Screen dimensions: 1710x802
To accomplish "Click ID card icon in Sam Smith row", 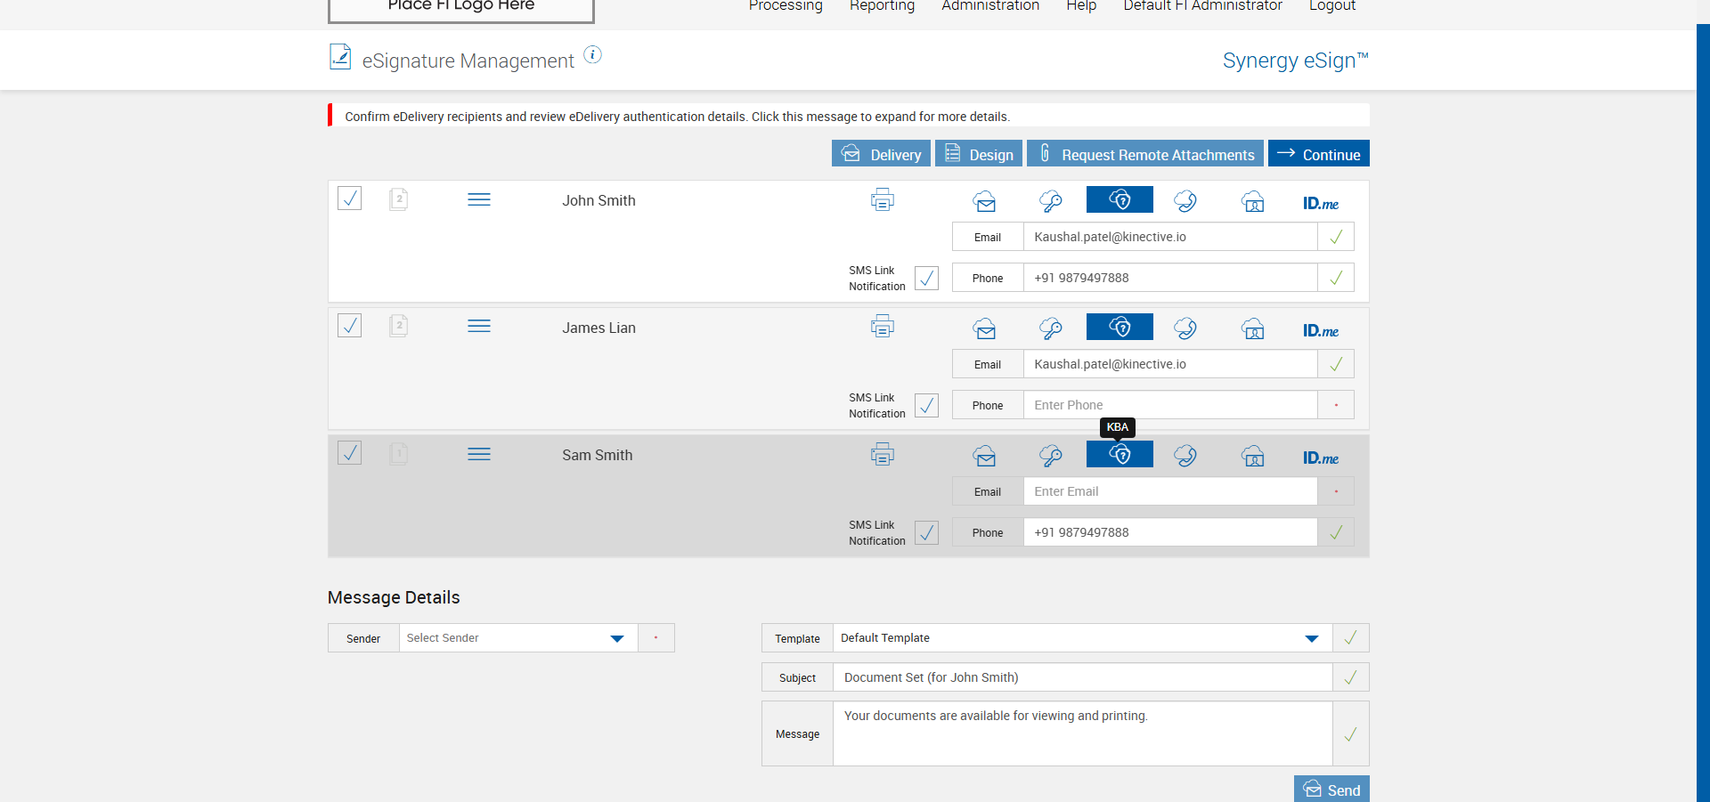I will (x=1253, y=456).
